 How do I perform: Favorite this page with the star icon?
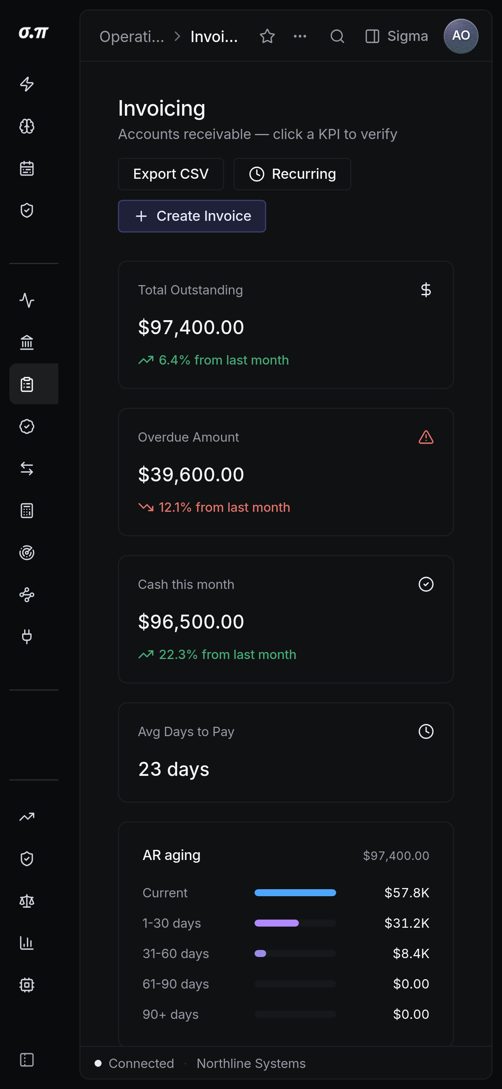click(x=267, y=36)
